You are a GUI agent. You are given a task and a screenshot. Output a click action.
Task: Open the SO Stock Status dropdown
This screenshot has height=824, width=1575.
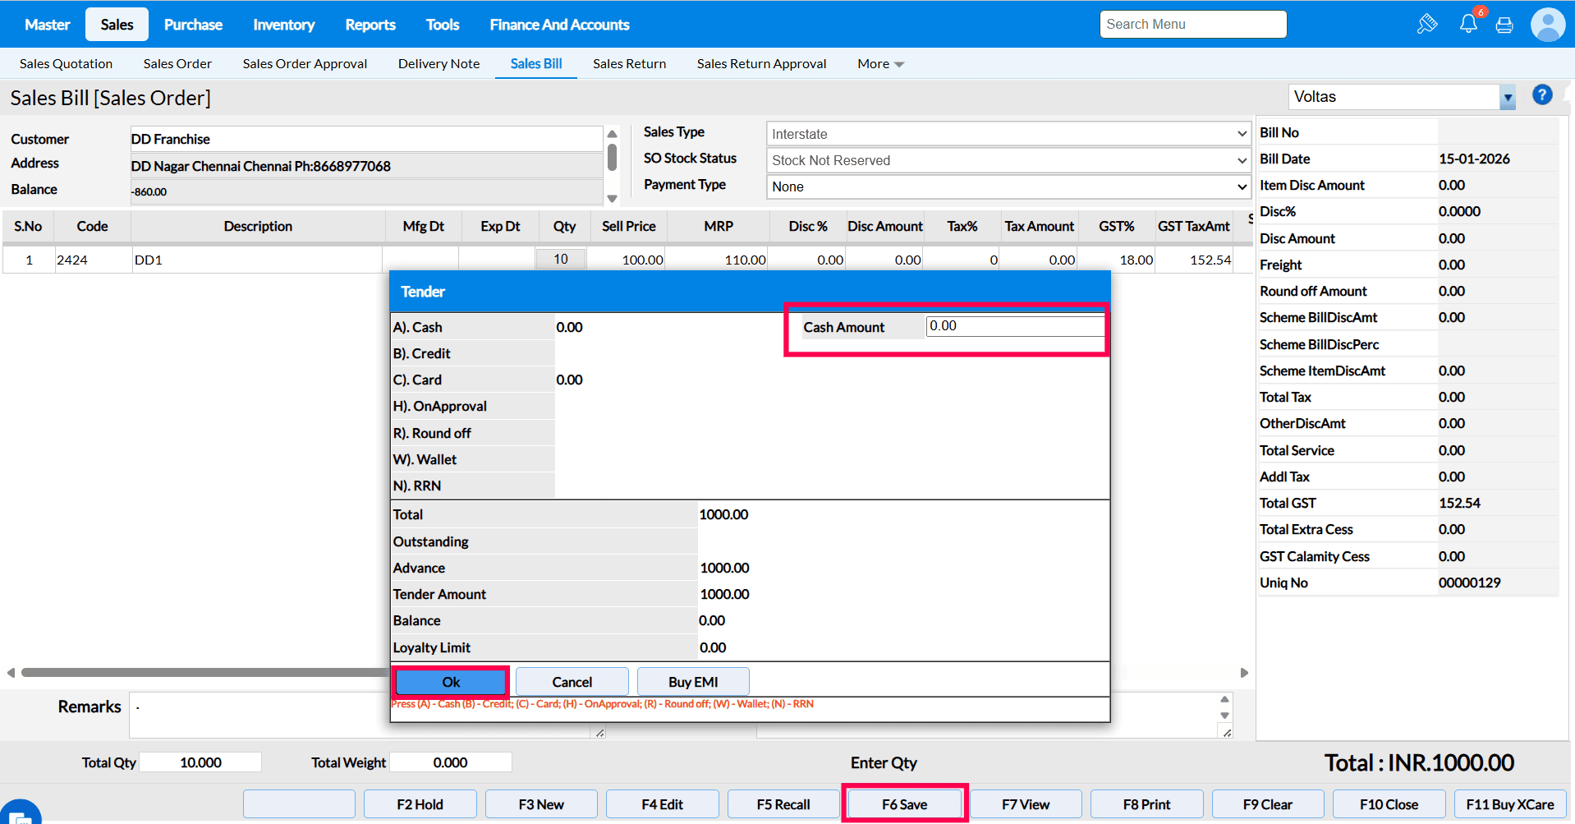pyautogui.click(x=1008, y=160)
